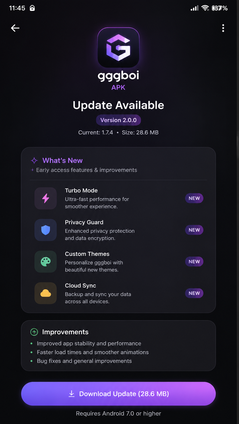
Task: Tap the Wi-Fi status icon
Action: 205,8
